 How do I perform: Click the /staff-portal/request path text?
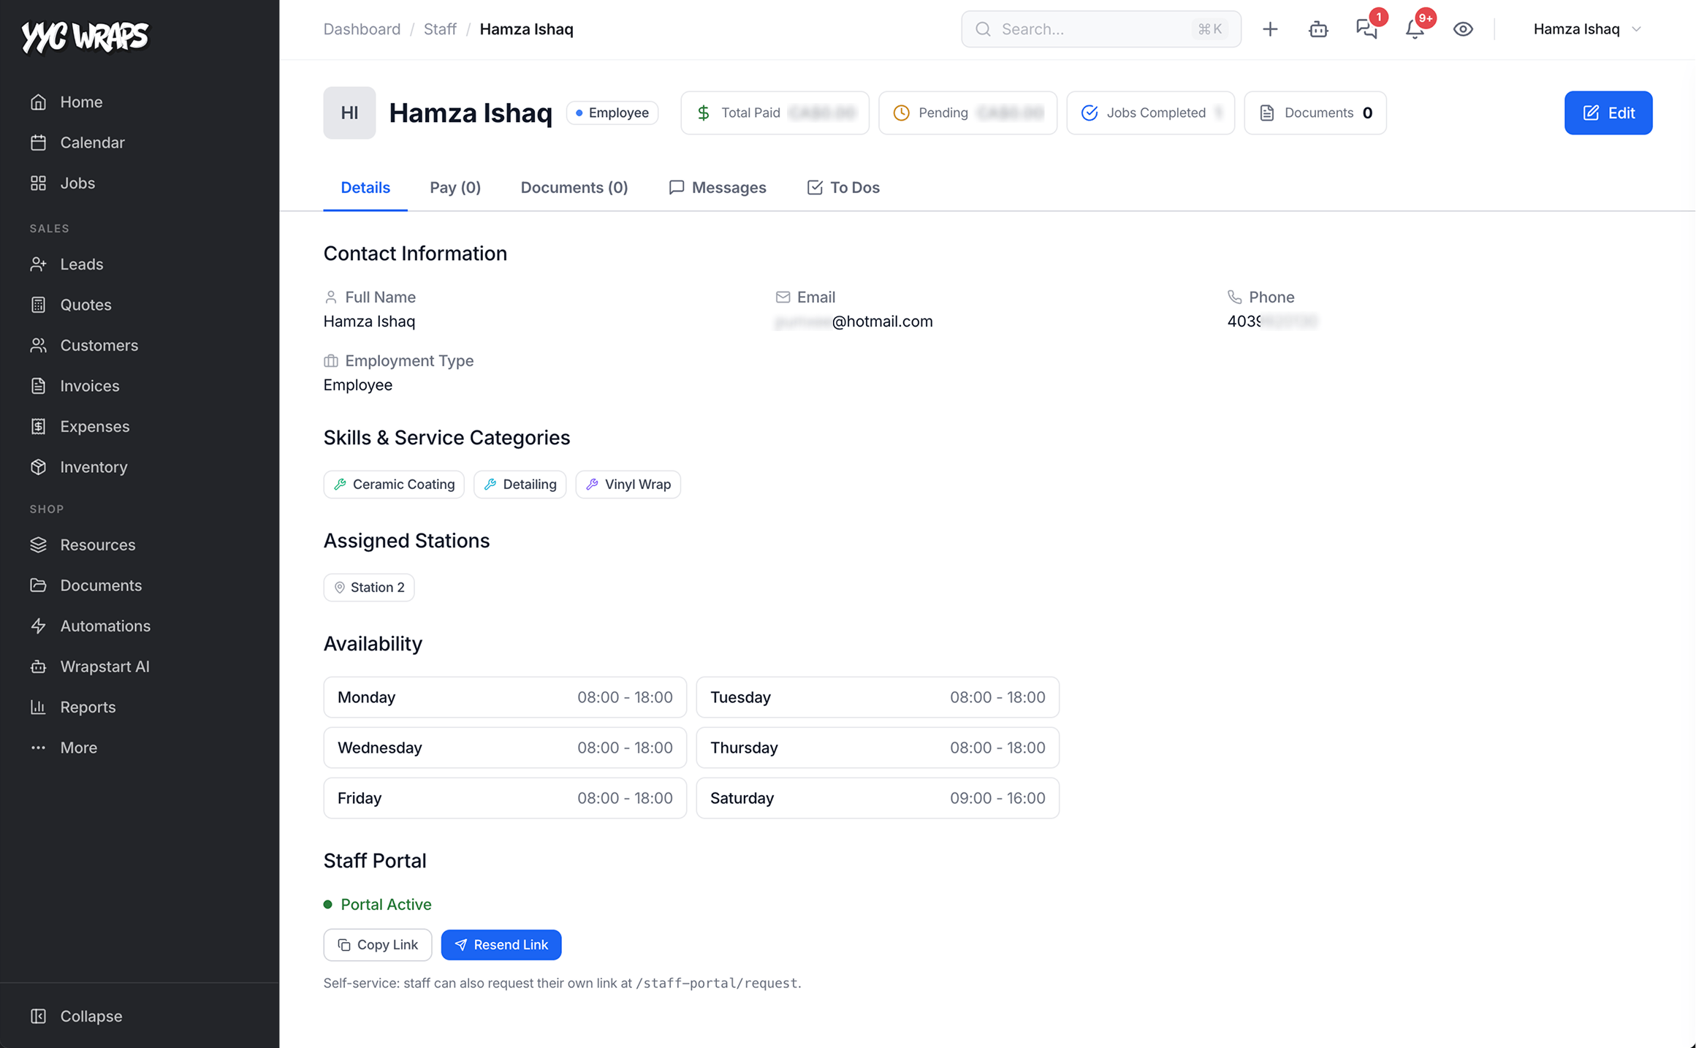point(717,984)
